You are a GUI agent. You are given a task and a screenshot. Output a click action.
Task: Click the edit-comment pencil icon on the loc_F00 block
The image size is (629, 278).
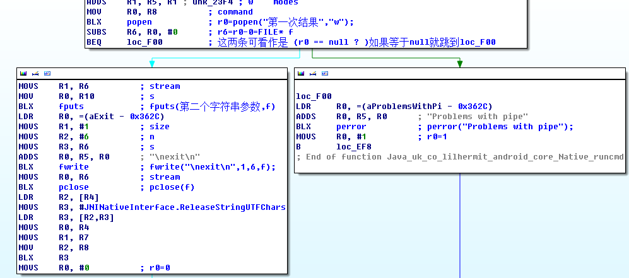point(314,74)
